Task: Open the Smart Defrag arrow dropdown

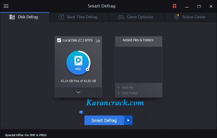Action: point(128,120)
